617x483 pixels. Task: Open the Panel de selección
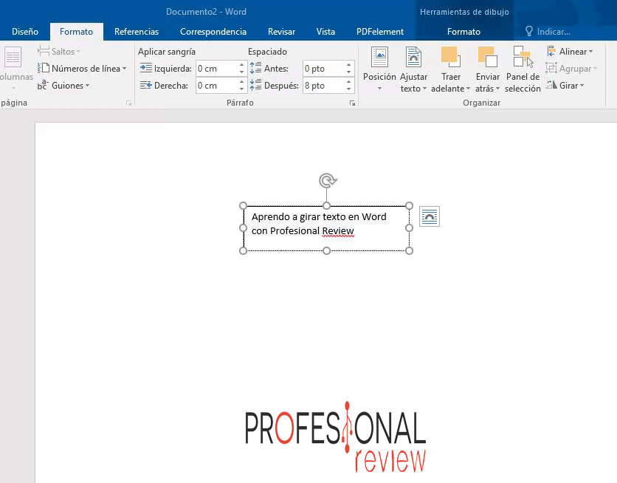point(523,69)
